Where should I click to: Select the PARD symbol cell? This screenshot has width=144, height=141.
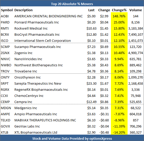click(5, 22)
